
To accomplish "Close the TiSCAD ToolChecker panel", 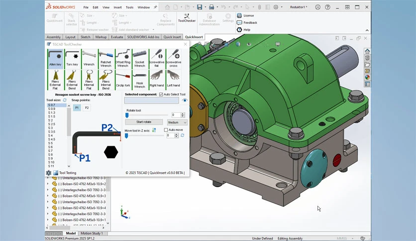I will [x=186, y=44].
